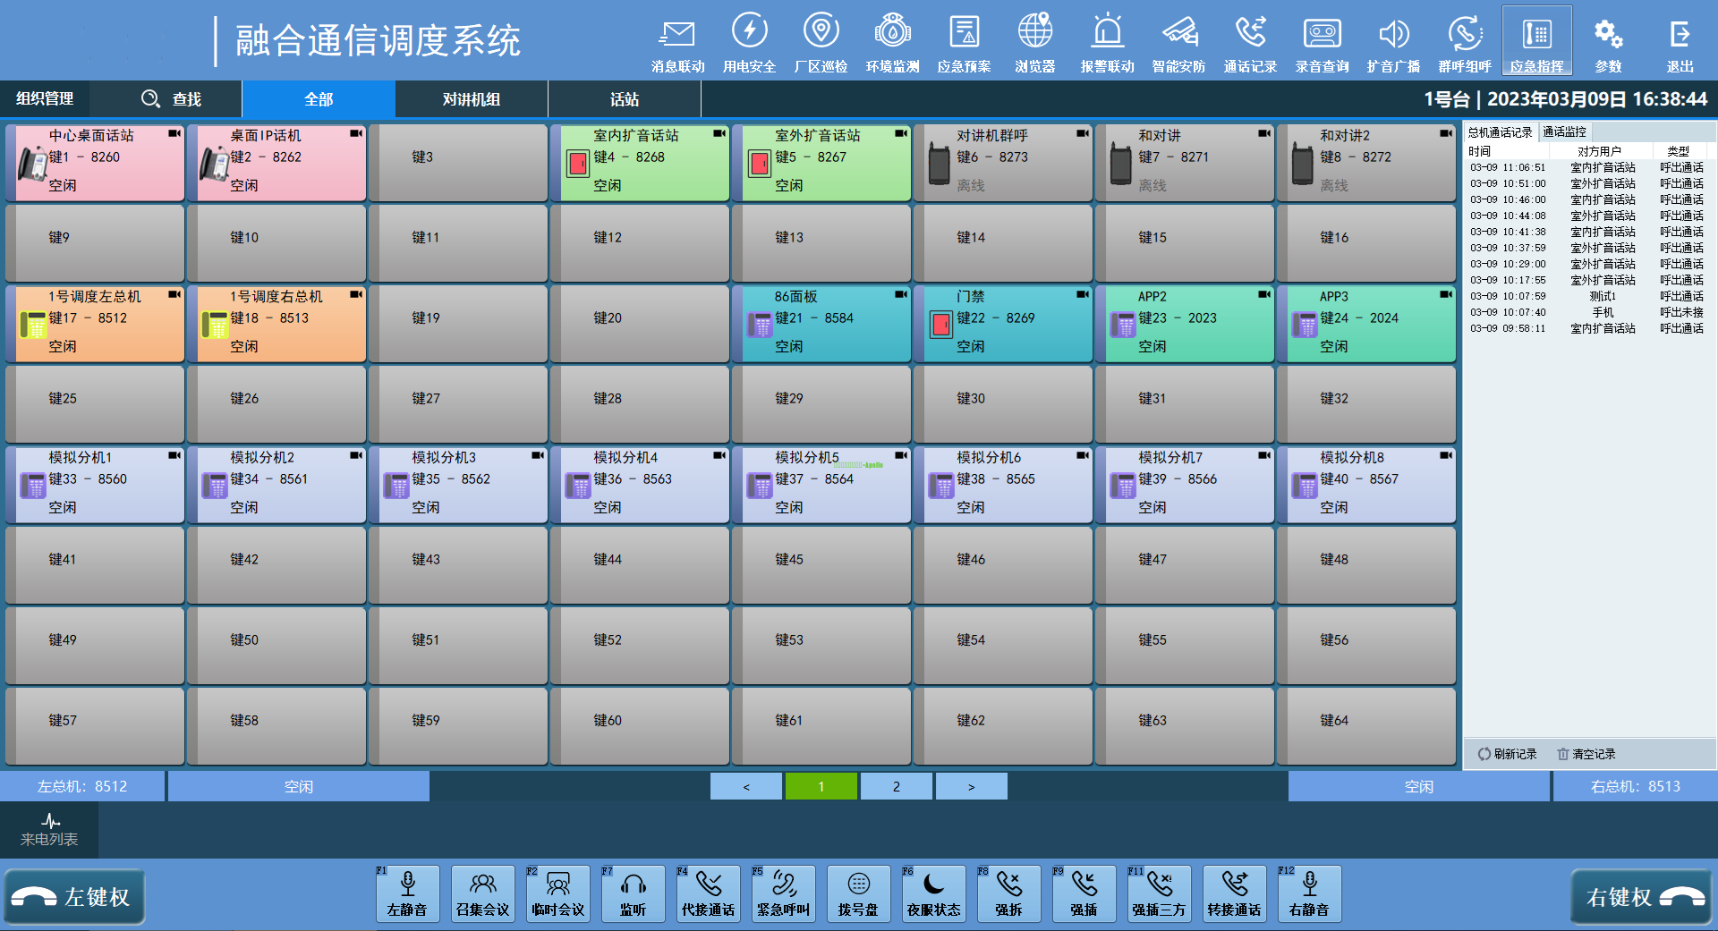
Task: Toggle 夜服状态 night service mode
Action: tap(933, 893)
